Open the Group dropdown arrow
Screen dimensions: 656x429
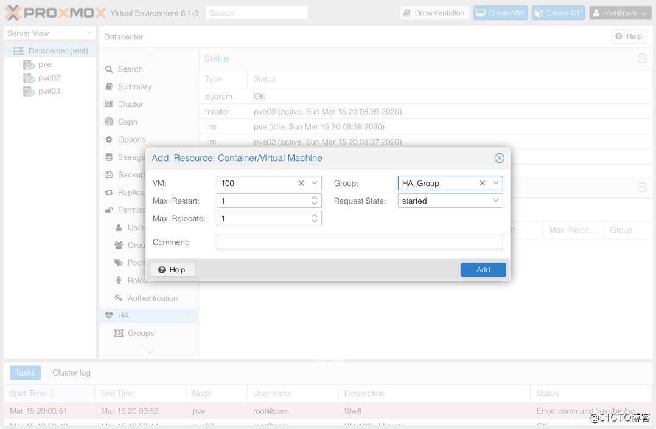click(496, 183)
